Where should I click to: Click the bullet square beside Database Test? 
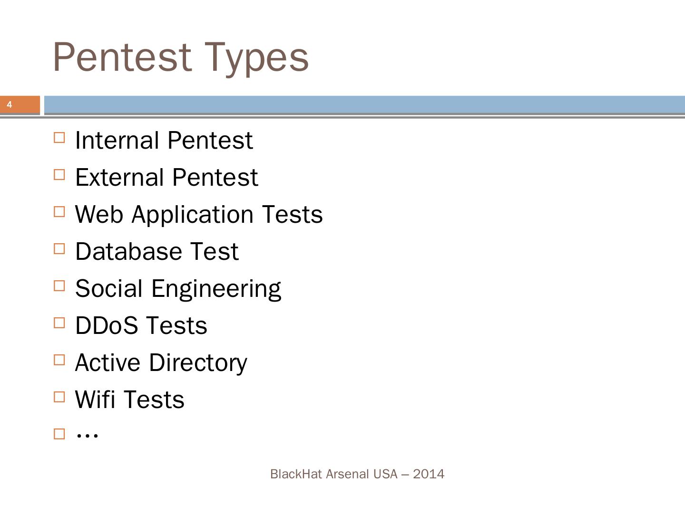pyautogui.click(x=59, y=249)
